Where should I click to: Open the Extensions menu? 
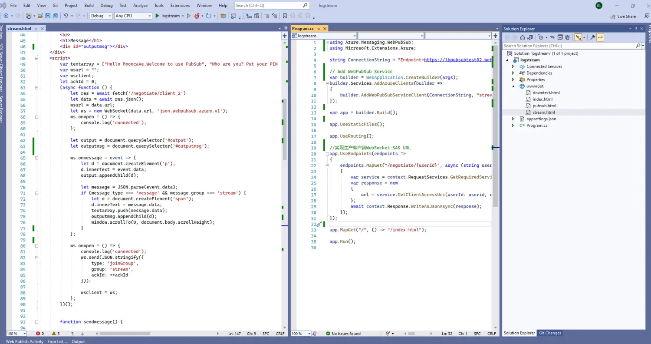tap(180, 6)
